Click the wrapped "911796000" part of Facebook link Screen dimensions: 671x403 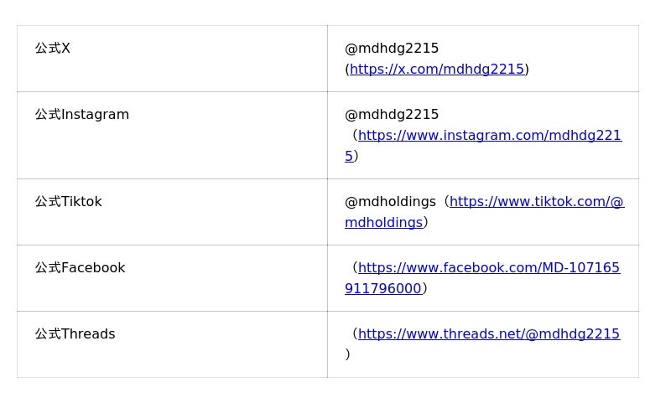pyautogui.click(x=382, y=289)
